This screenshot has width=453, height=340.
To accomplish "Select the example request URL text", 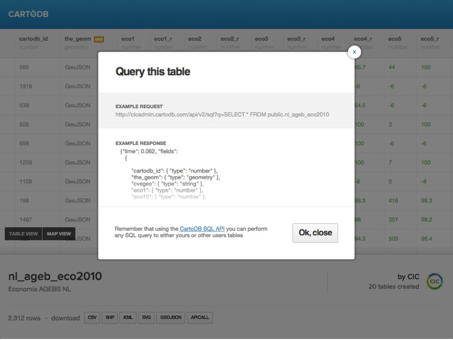I will pos(222,115).
